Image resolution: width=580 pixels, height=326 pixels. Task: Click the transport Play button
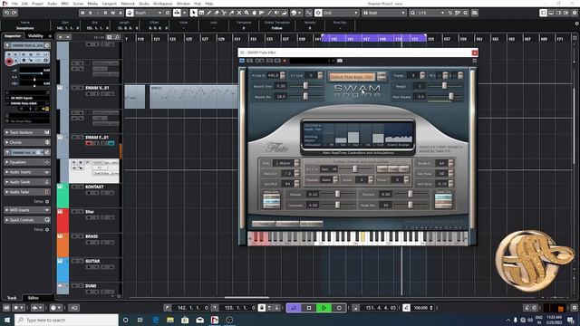[324, 308]
